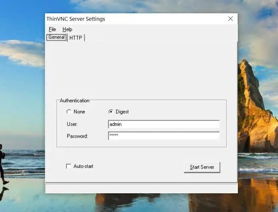The height and width of the screenshot is (212, 278).
Task: Click the Authentication group label
Action: click(x=75, y=101)
